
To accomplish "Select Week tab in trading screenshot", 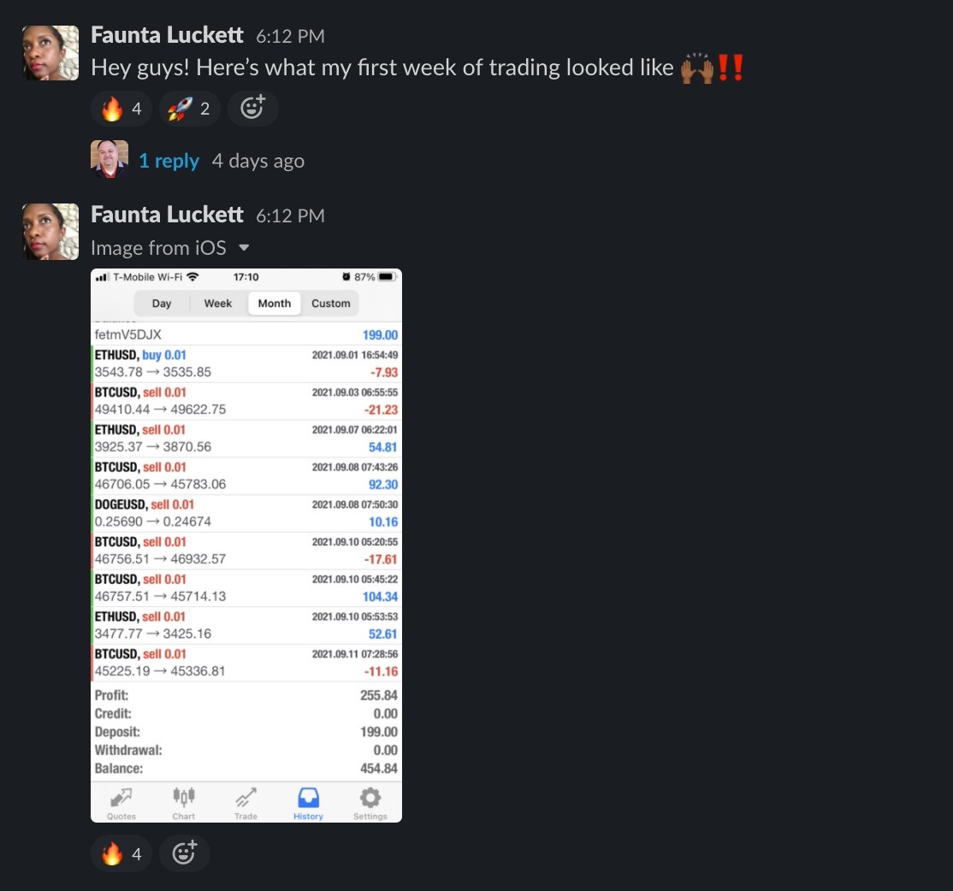I will click(x=217, y=303).
